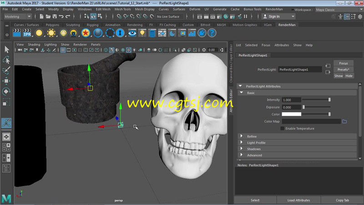This screenshot has width=364, height=205.
Task: Click the Exposure slider handle
Action: (303, 107)
